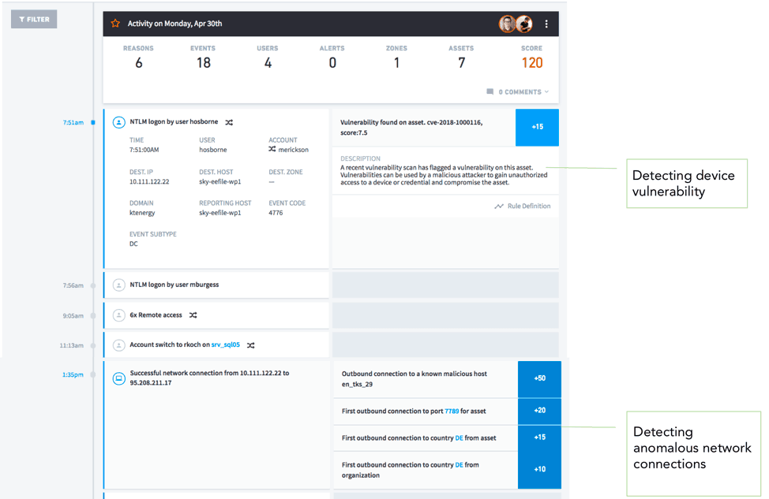Click the EVENTS count 18

(204, 63)
